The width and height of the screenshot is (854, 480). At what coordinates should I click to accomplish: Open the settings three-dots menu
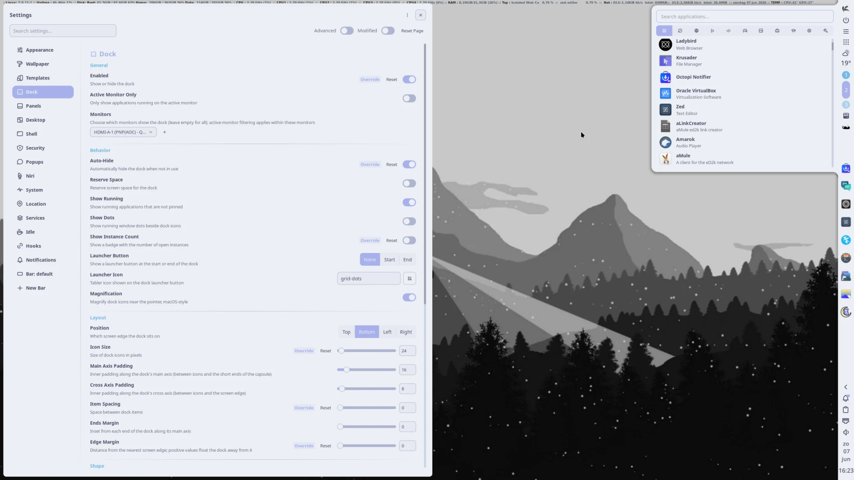[407, 15]
